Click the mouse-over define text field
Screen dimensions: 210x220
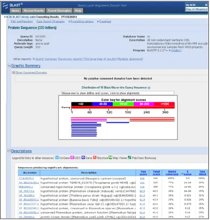pos(118,93)
